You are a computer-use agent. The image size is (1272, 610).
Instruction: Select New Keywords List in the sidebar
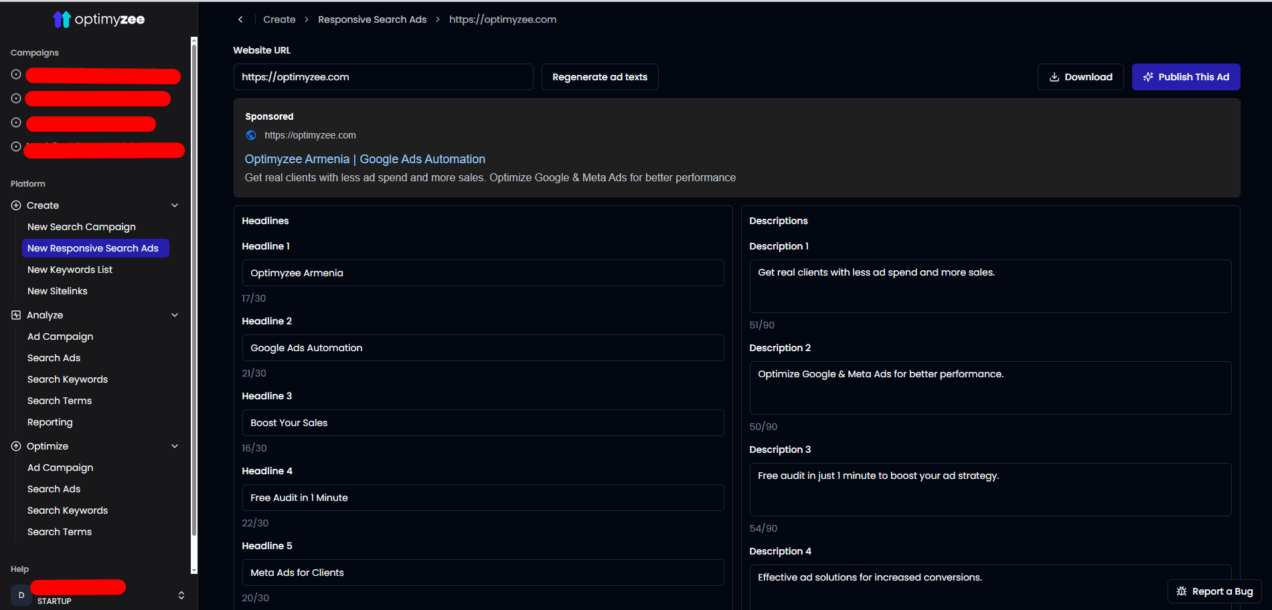[70, 269]
